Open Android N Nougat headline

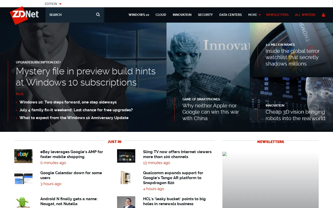[x=69, y=201]
